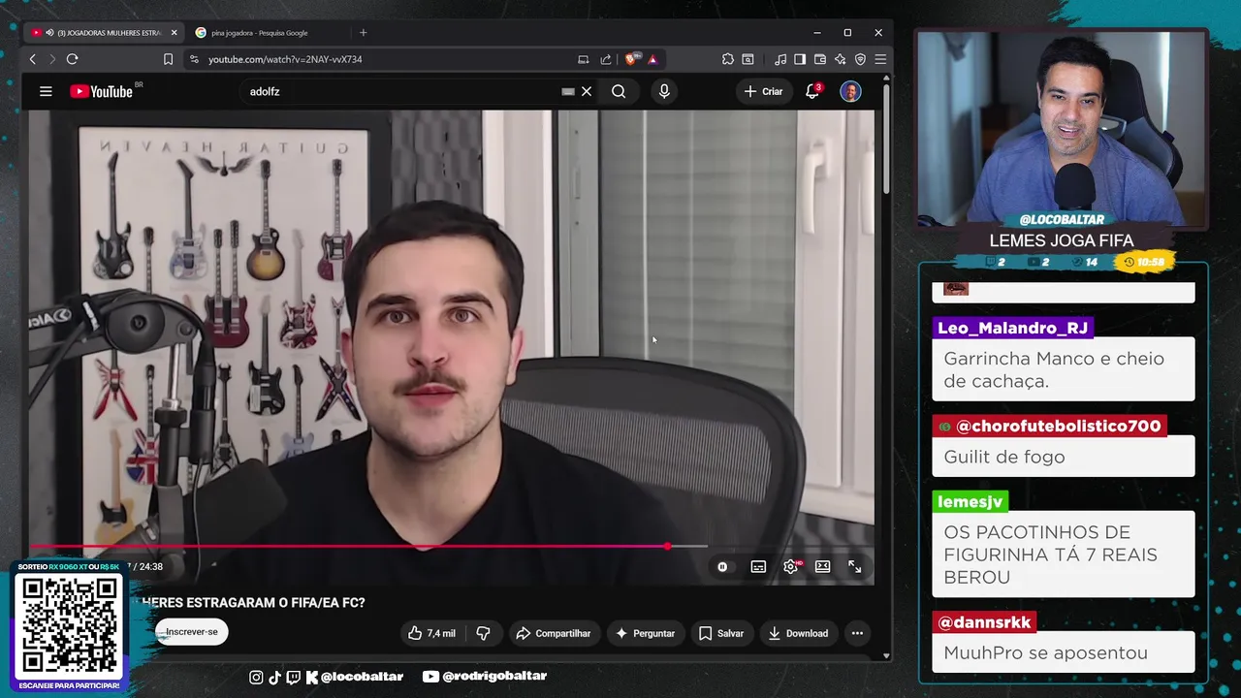Switch the player to theater mode
The height and width of the screenshot is (698, 1241).
(x=822, y=567)
